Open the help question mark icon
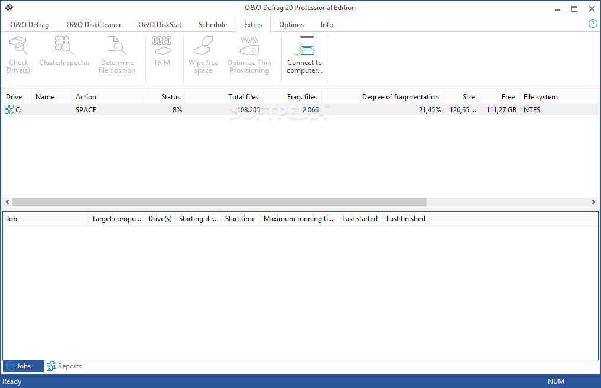601x388 pixels. point(593,24)
